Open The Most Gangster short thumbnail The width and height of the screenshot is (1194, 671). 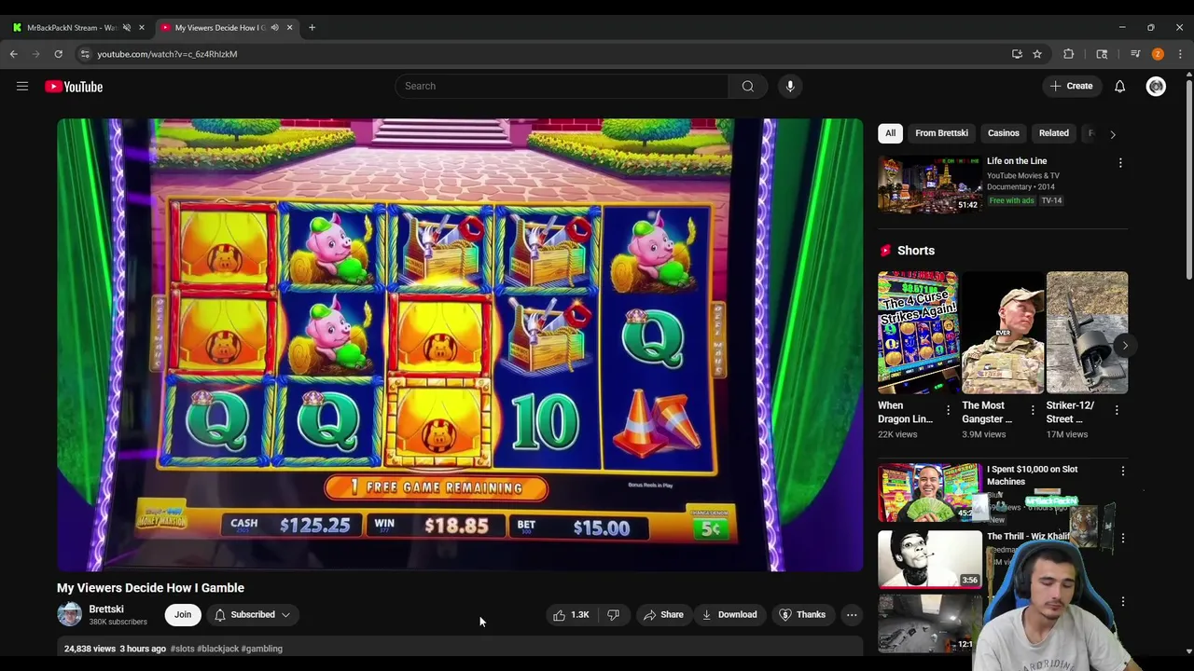click(x=1003, y=333)
